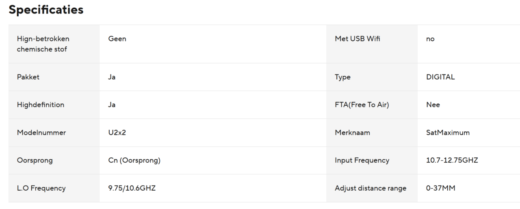Select the U2x2 model number value
This screenshot has width=520, height=209.
point(117,133)
